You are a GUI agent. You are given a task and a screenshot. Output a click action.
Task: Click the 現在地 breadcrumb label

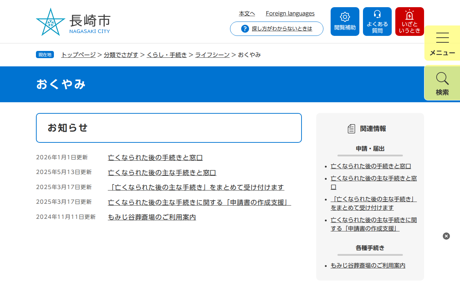tap(45, 55)
